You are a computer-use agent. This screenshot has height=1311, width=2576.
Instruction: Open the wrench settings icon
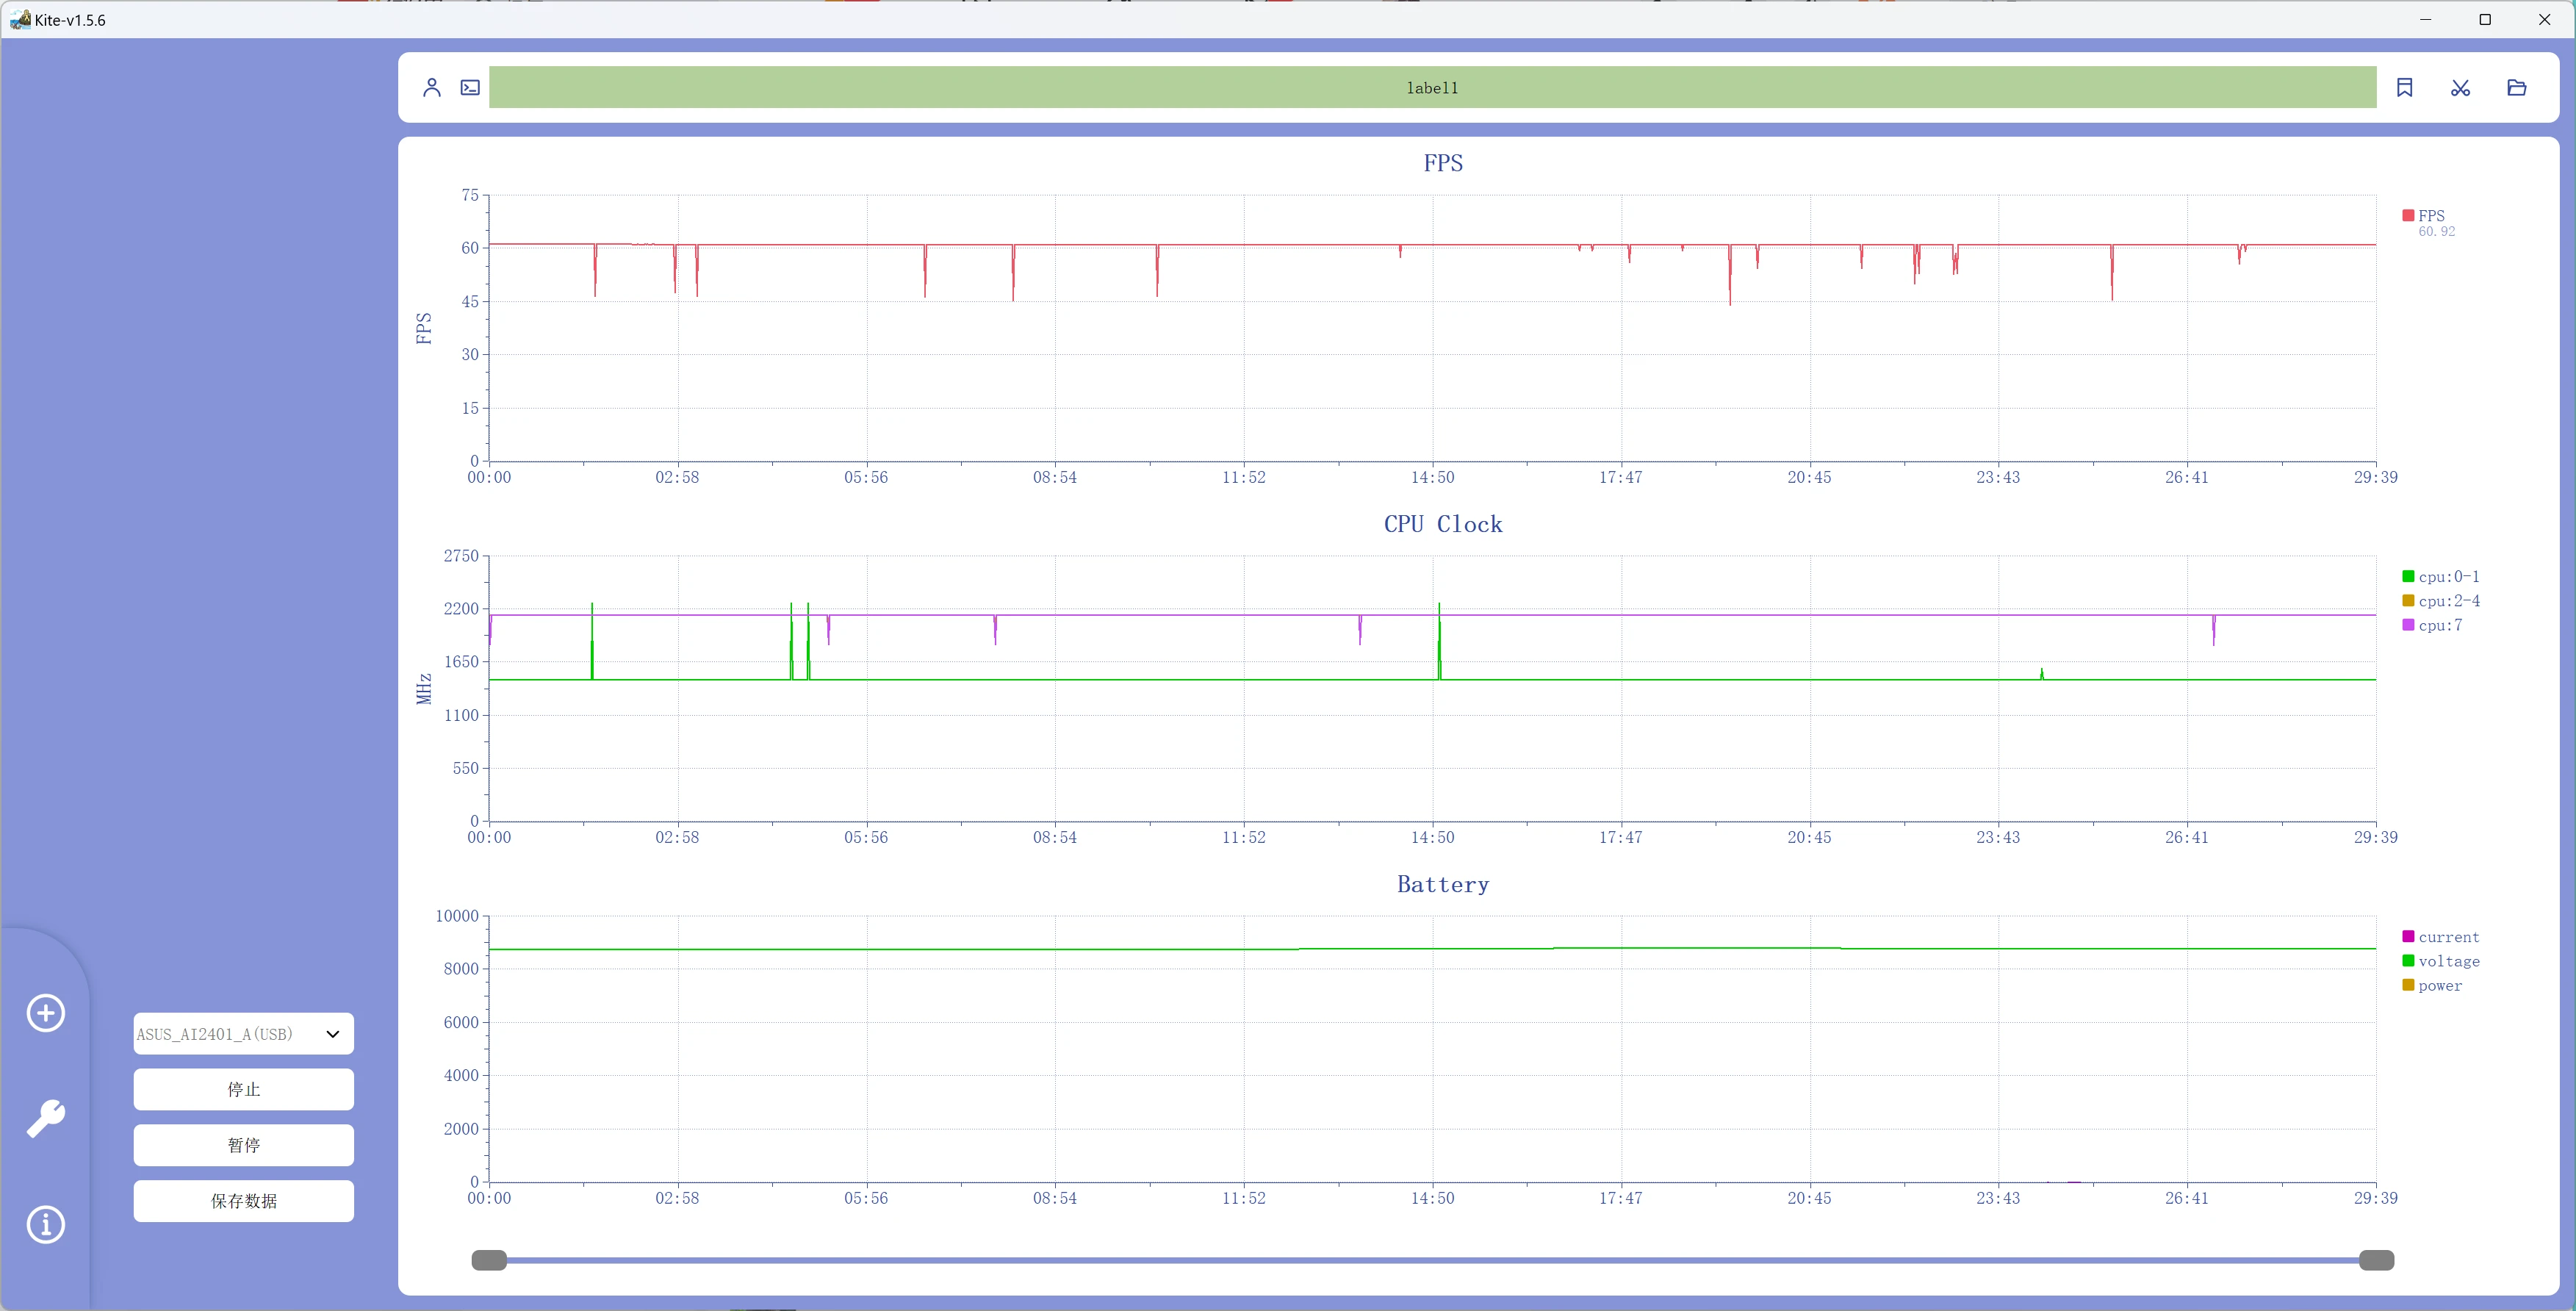[46, 1118]
